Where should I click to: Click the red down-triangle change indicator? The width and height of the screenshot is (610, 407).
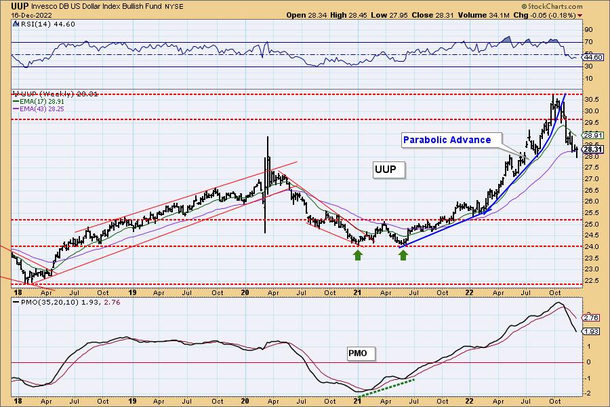(x=580, y=16)
